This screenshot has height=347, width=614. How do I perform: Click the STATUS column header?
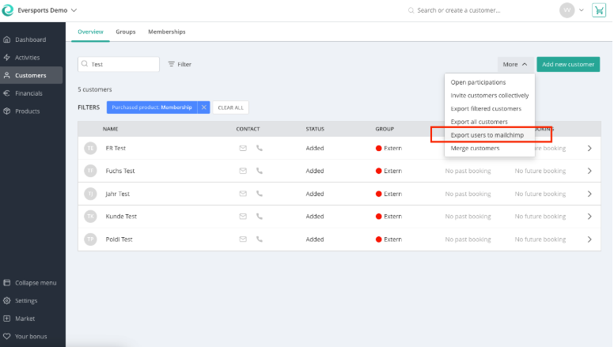(315, 129)
